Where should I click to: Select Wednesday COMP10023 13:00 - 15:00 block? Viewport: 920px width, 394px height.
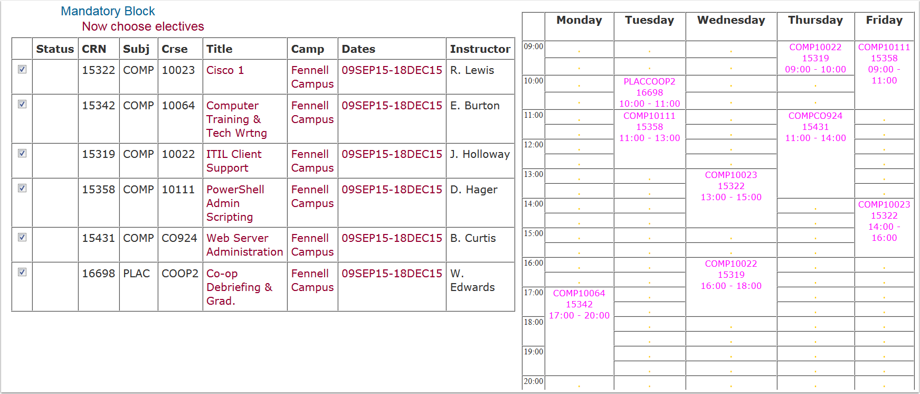731,186
